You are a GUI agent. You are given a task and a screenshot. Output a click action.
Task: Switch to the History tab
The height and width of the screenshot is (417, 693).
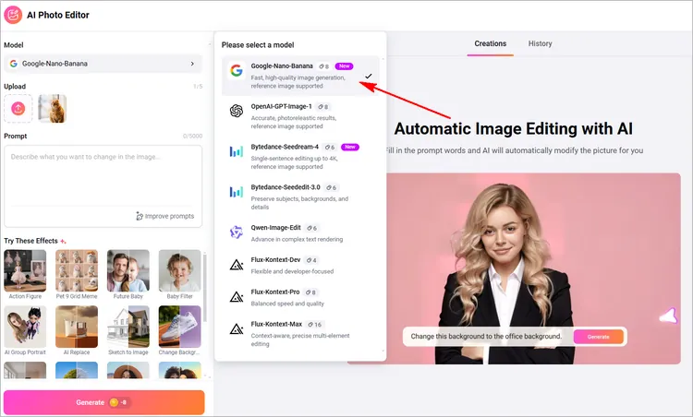coord(540,43)
